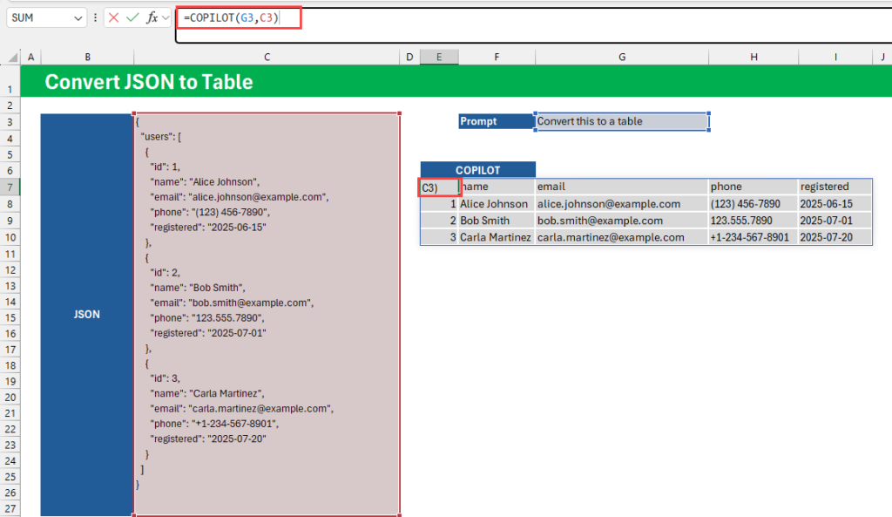Select id cell with value 3
The height and width of the screenshot is (517, 892).
(x=439, y=237)
